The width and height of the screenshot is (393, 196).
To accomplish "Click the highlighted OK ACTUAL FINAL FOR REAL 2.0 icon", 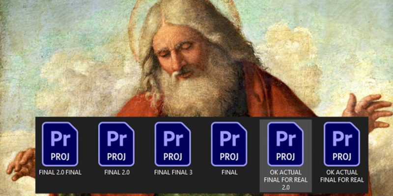I will pyautogui.click(x=285, y=144).
